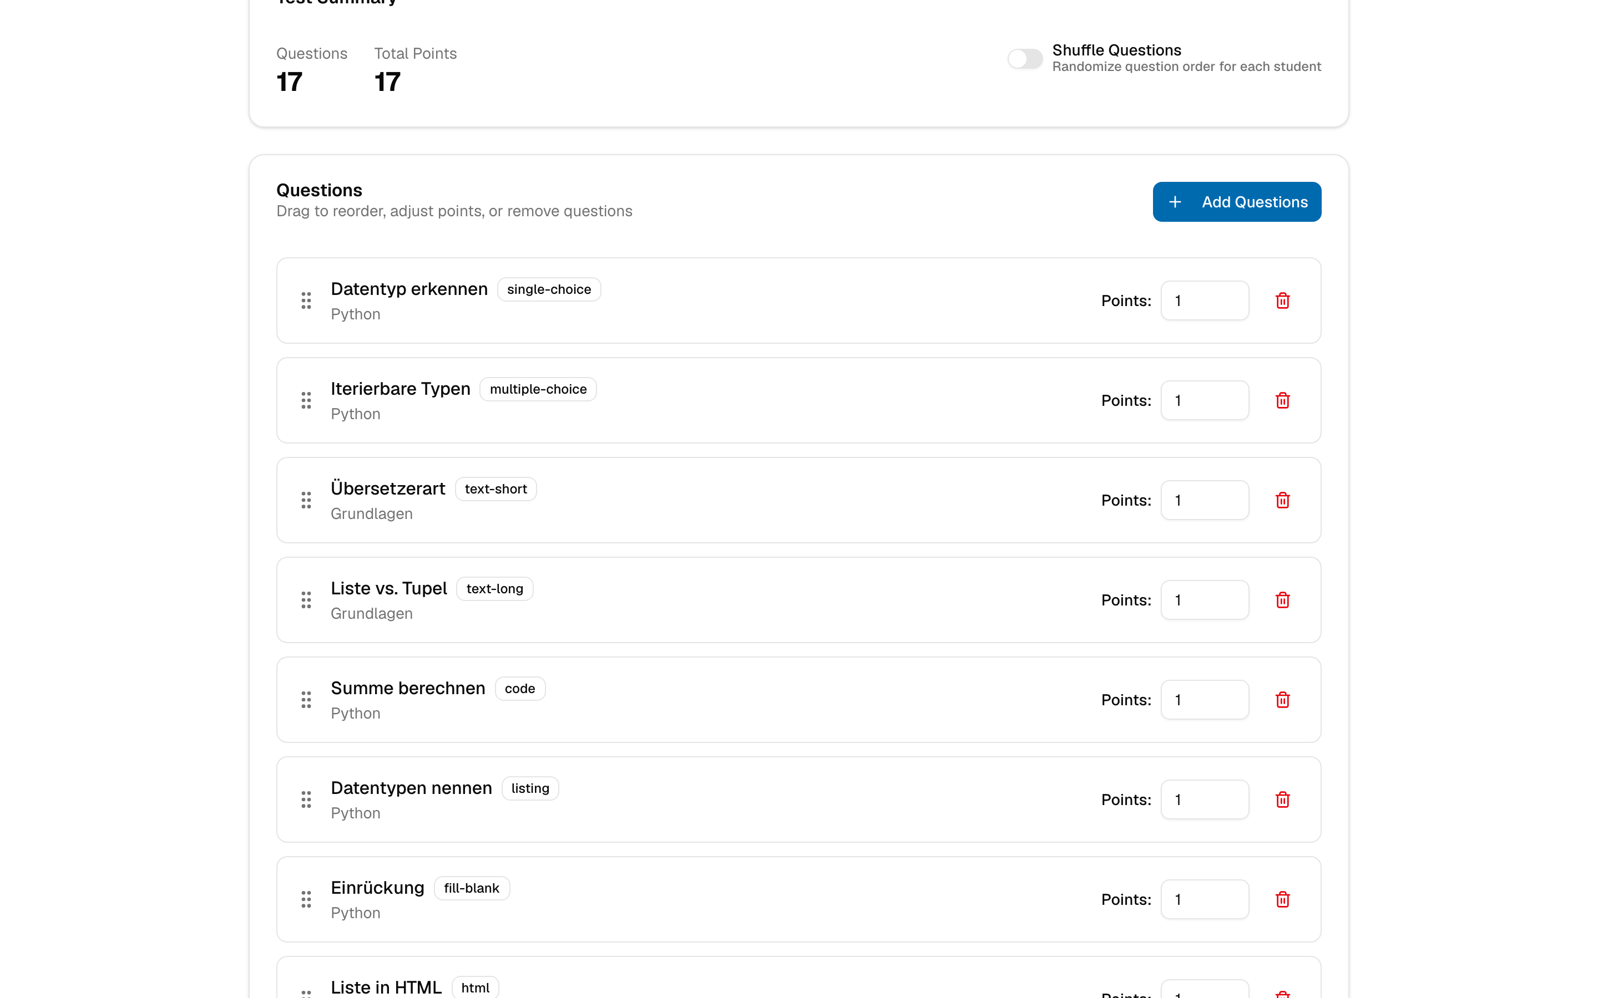Click the Python category under Datentyp erkennen
1598x998 pixels.
pos(356,314)
